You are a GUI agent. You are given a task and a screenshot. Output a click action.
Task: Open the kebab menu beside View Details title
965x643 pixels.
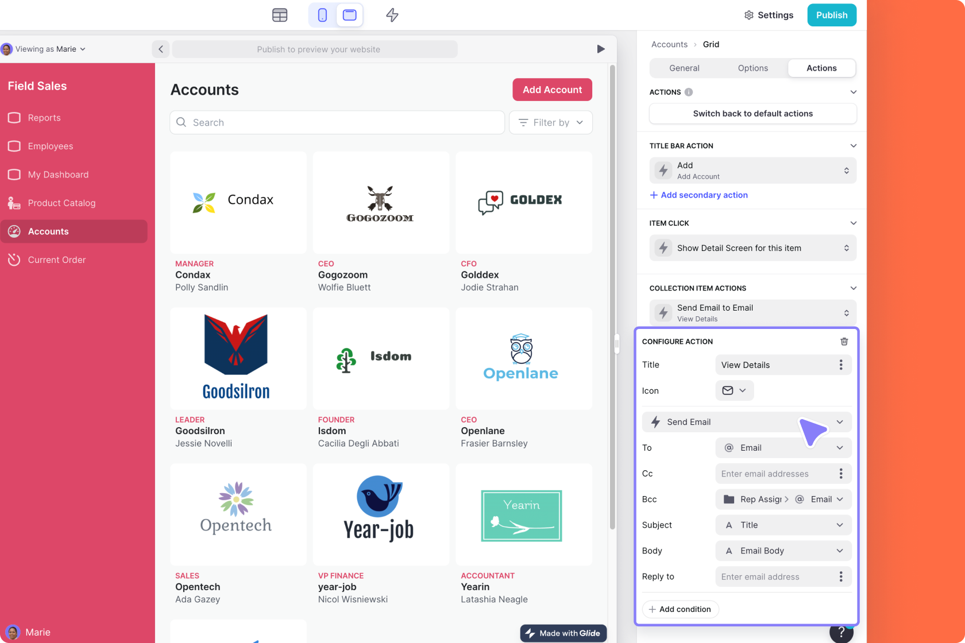841,365
